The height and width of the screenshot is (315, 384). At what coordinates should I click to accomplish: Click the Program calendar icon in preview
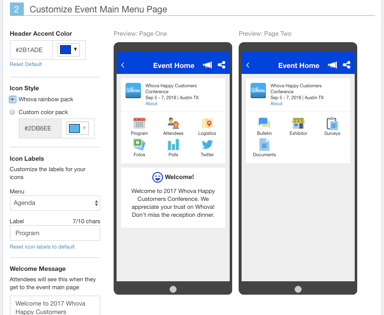coord(139,124)
